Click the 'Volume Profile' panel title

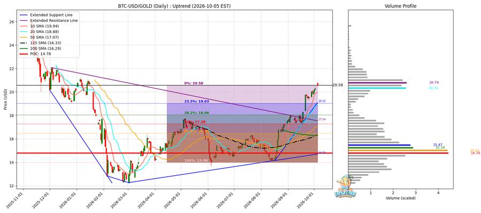[401, 6]
